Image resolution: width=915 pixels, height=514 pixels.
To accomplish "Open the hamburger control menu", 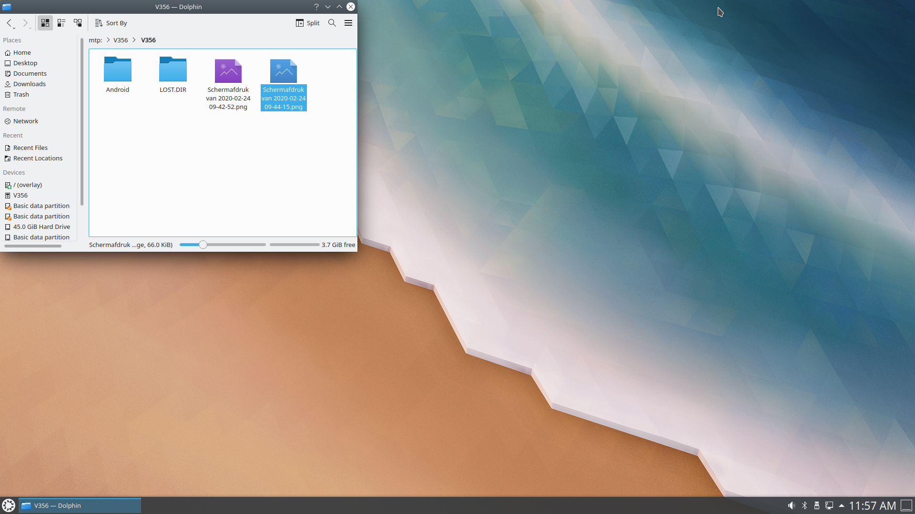I will tap(348, 23).
